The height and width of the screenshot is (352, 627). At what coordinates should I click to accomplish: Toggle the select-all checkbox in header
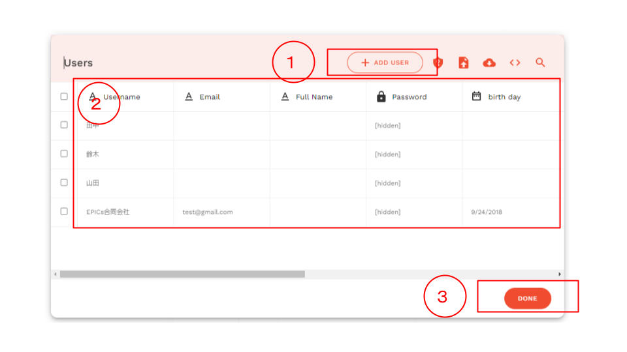coord(64,96)
